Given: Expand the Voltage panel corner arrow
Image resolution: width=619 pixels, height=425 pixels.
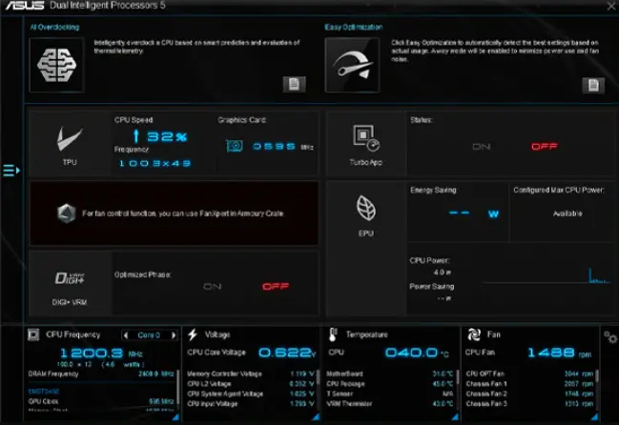Looking at the screenshot, I should tap(318, 417).
